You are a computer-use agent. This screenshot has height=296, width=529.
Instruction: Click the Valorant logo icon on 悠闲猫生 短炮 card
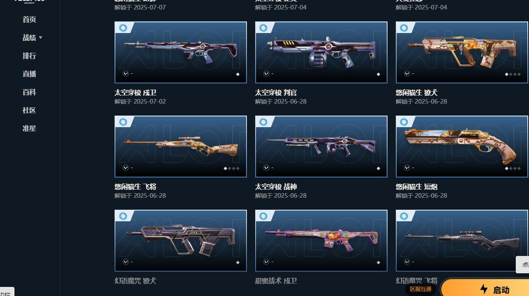coord(407,168)
